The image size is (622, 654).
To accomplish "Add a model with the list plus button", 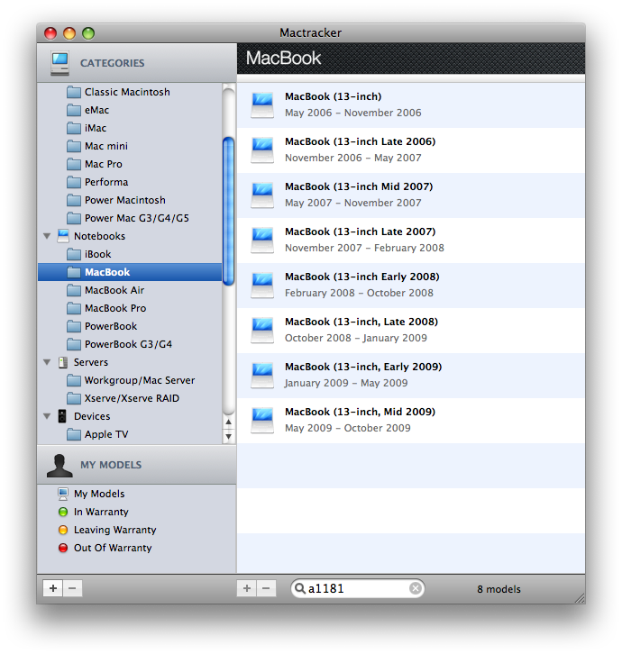I will [x=247, y=588].
